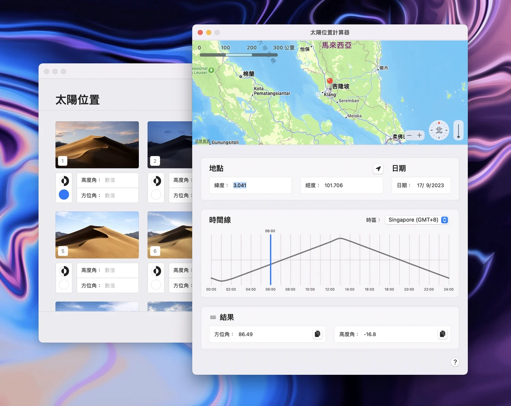Click the latitude field showing 3.041
Image resolution: width=511 pixels, height=406 pixels.
tap(250, 185)
